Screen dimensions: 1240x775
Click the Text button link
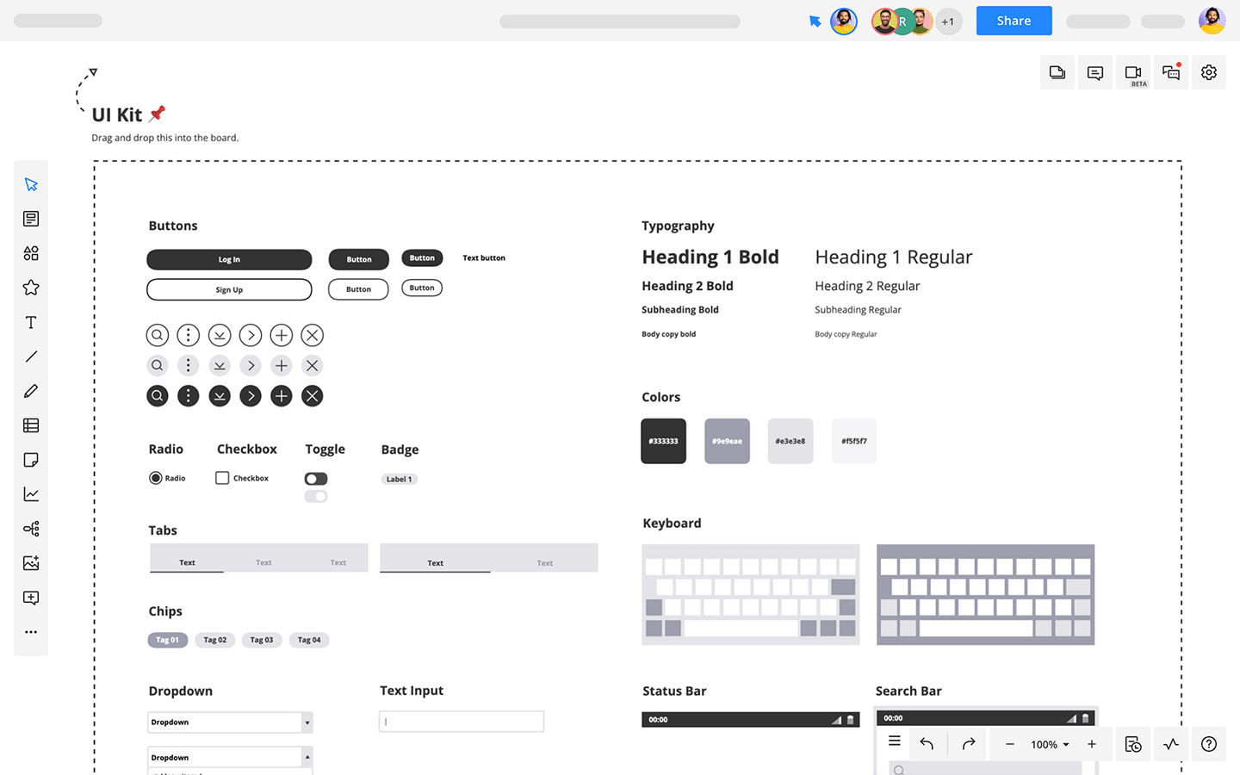484,258
